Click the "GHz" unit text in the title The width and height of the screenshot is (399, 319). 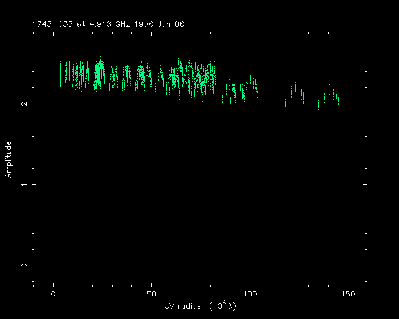click(123, 24)
